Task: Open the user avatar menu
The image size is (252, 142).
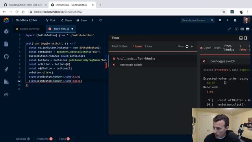Action: (247, 20)
